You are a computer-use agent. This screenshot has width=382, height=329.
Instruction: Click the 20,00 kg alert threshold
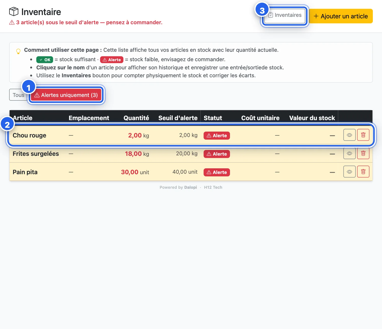tap(187, 154)
